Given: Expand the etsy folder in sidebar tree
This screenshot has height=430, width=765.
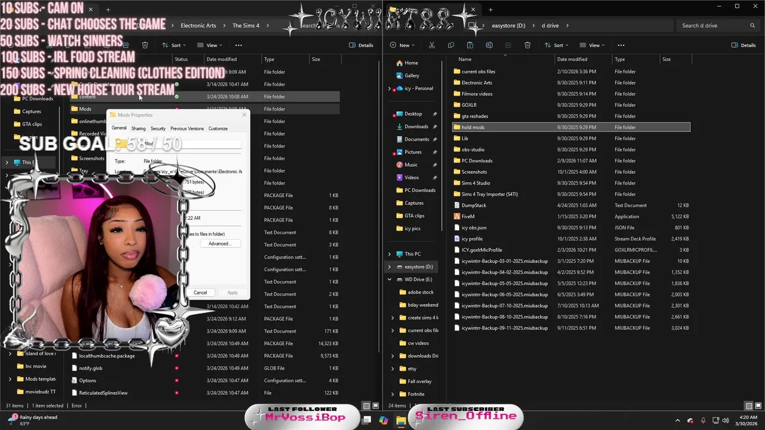Looking at the screenshot, I should pyautogui.click(x=393, y=368).
